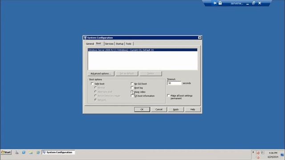Enable No GUI boot checkbox

(132, 84)
